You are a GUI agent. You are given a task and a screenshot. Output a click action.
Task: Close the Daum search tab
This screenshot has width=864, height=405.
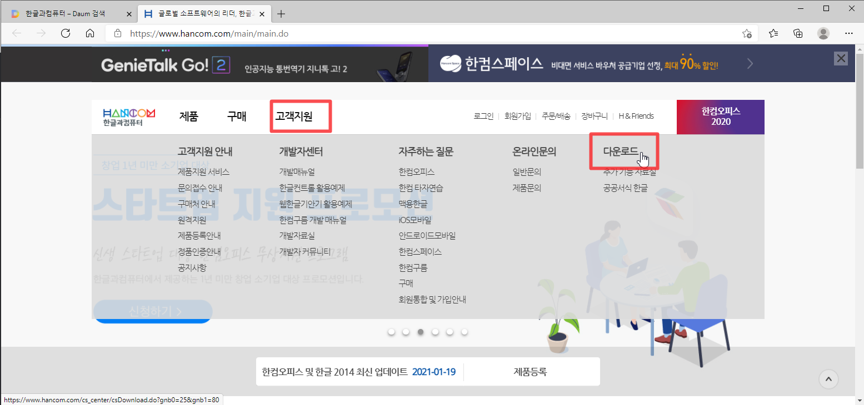(129, 13)
